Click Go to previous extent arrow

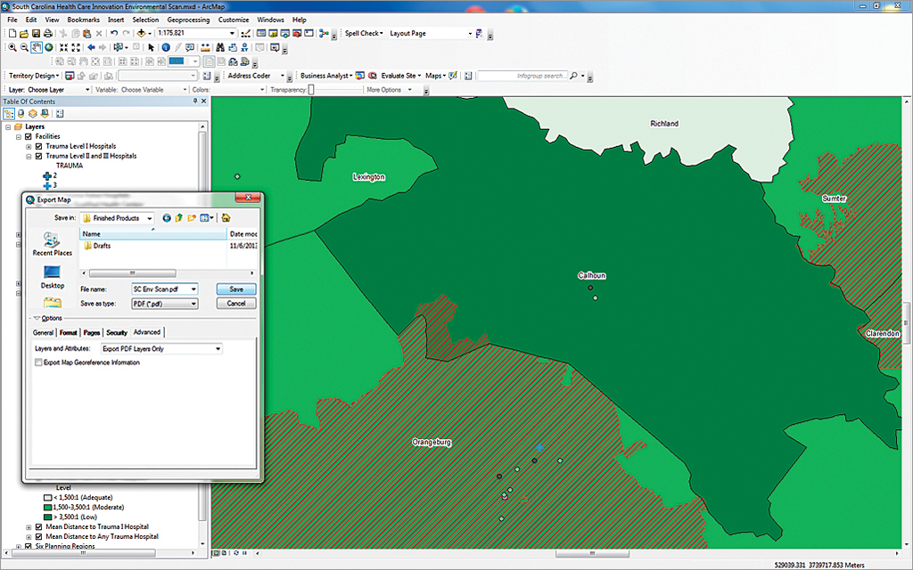click(x=91, y=47)
